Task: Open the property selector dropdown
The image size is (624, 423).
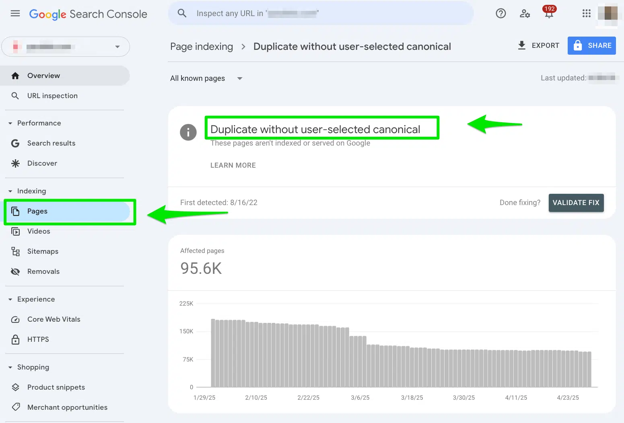Action: pyautogui.click(x=117, y=47)
